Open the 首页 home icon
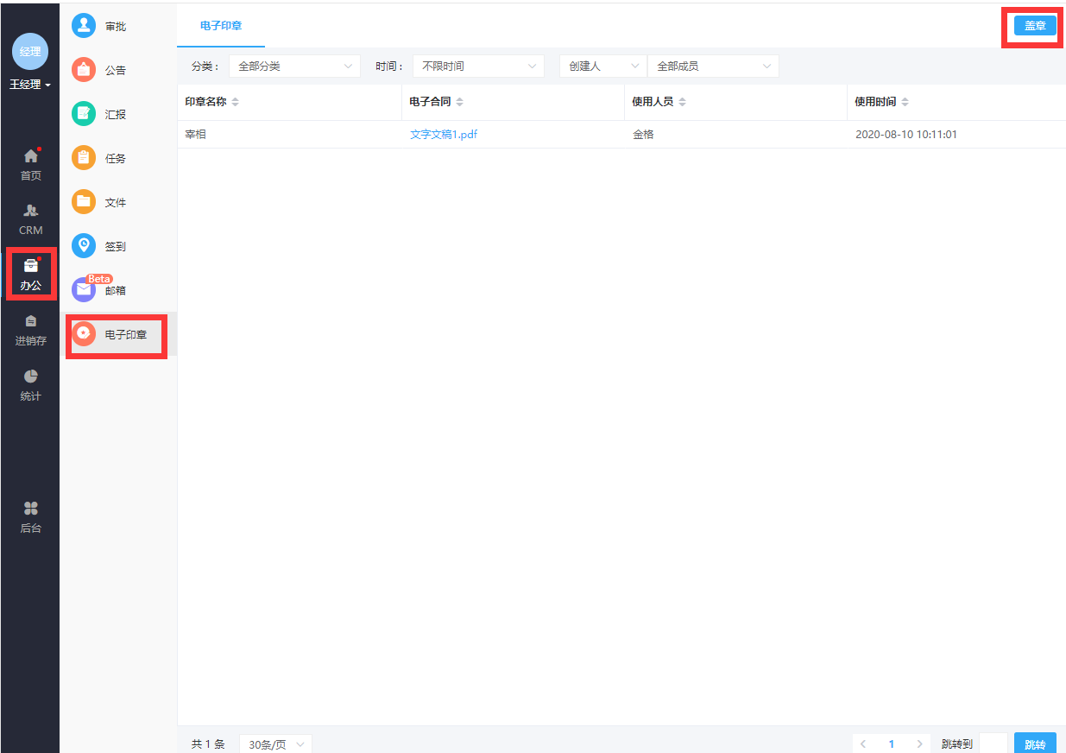The width and height of the screenshot is (1066, 753). pos(31,156)
